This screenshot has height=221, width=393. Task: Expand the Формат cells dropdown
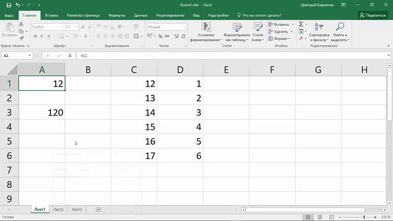(279, 39)
